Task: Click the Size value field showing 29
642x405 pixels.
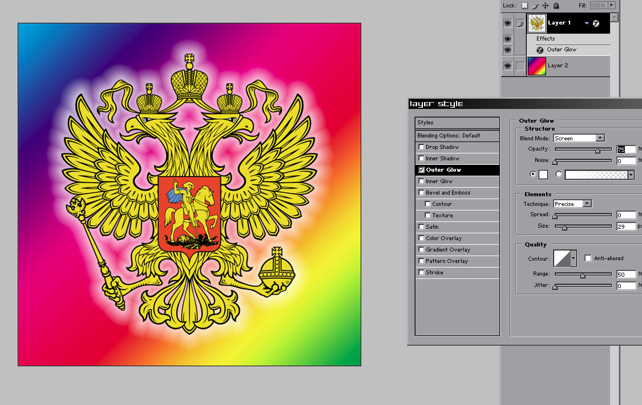Action: tap(626, 226)
